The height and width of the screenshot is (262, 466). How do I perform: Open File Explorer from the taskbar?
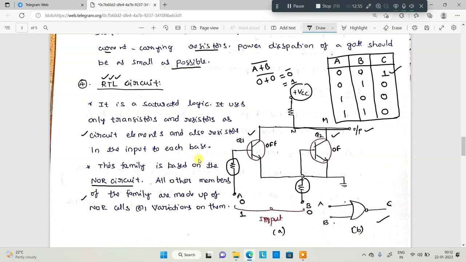coord(236,255)
